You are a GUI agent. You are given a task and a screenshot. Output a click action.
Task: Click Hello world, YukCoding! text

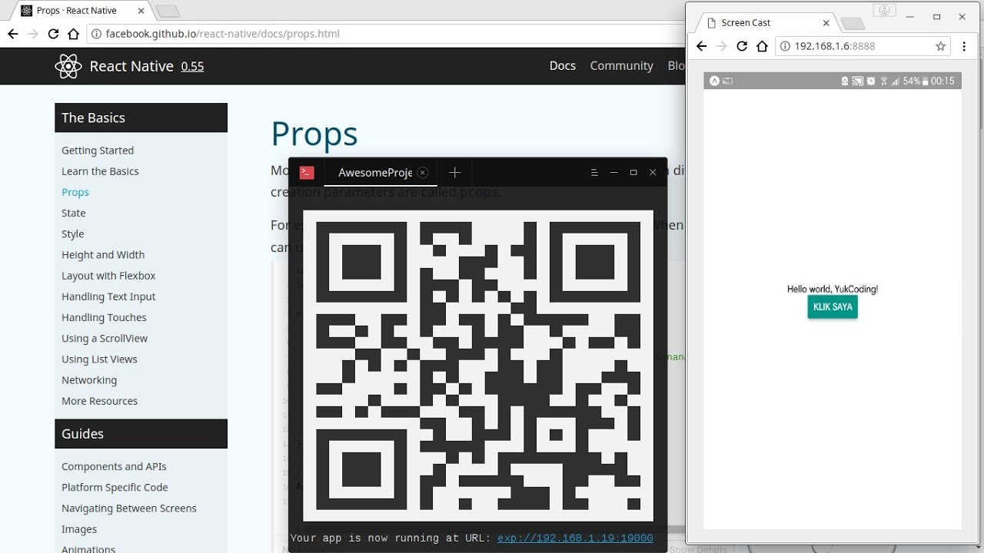coord(833,290)
